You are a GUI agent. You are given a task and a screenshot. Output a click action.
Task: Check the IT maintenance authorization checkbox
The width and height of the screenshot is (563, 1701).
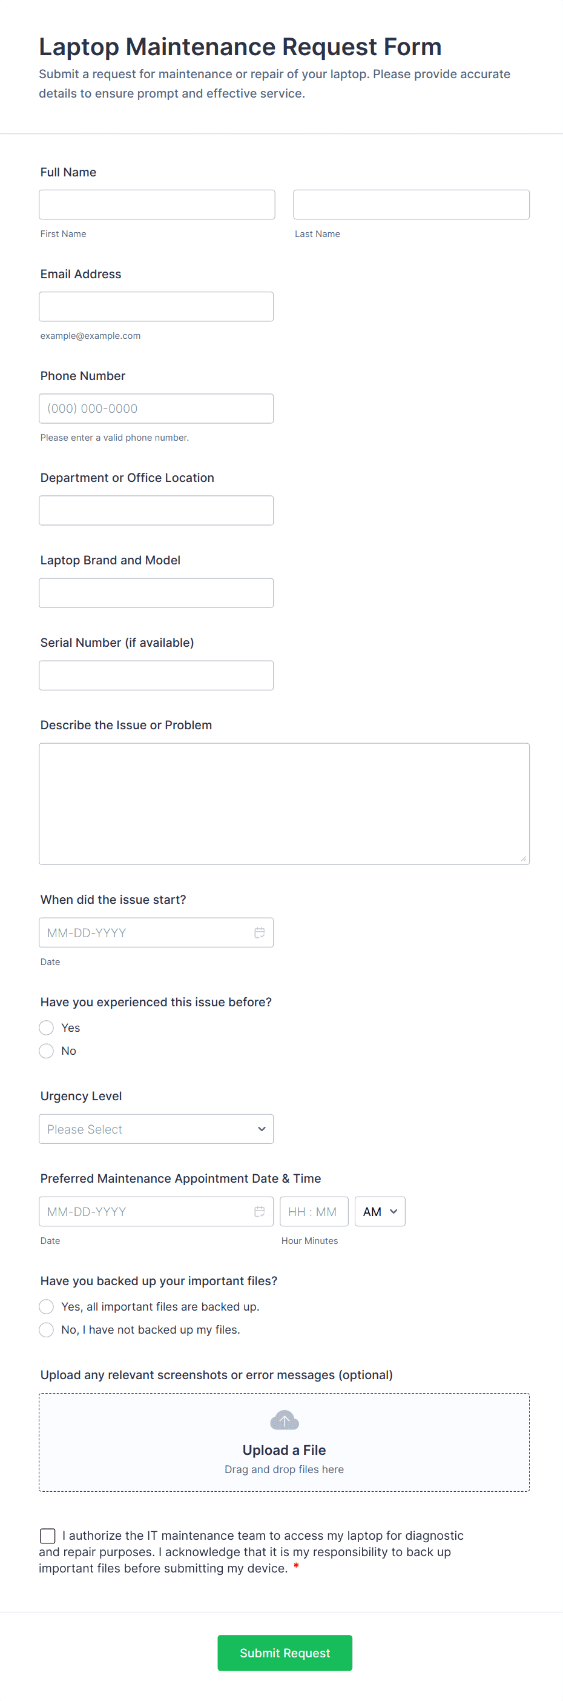(x=48, y=1536)
